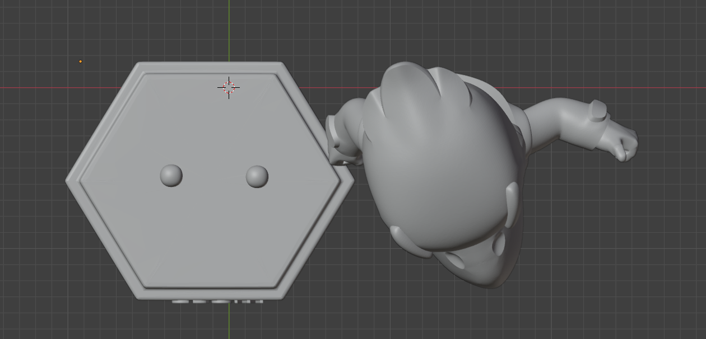Click the left sphere peg on base
Screen dimensions: 706x339
coord(171,176)
